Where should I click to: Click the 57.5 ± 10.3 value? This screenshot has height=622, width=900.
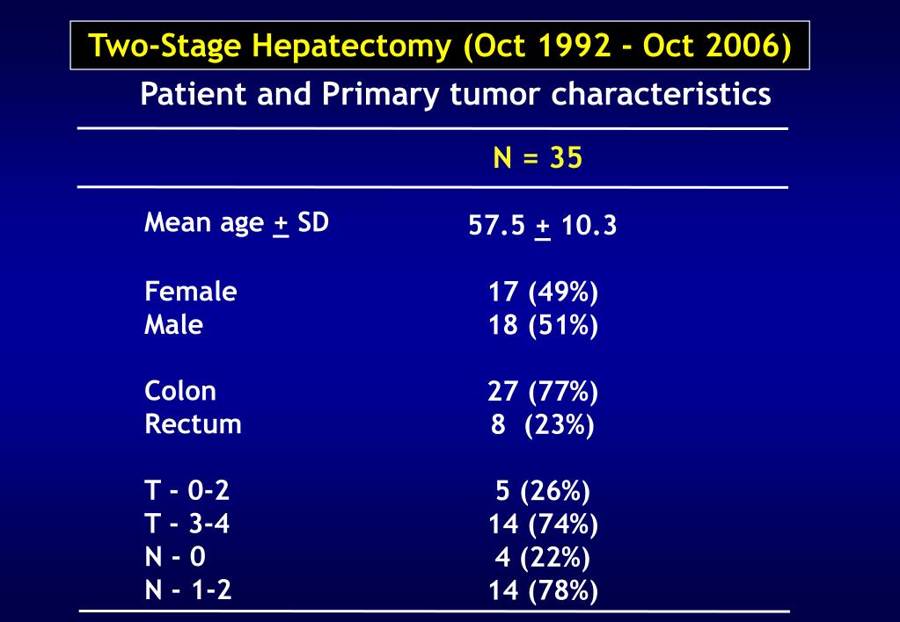(x=543, y=225)
